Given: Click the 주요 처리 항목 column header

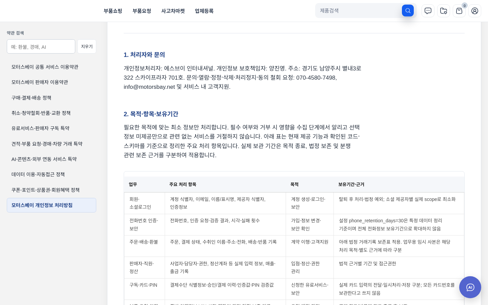Looking at the screenshot, I should coord(225,184).
